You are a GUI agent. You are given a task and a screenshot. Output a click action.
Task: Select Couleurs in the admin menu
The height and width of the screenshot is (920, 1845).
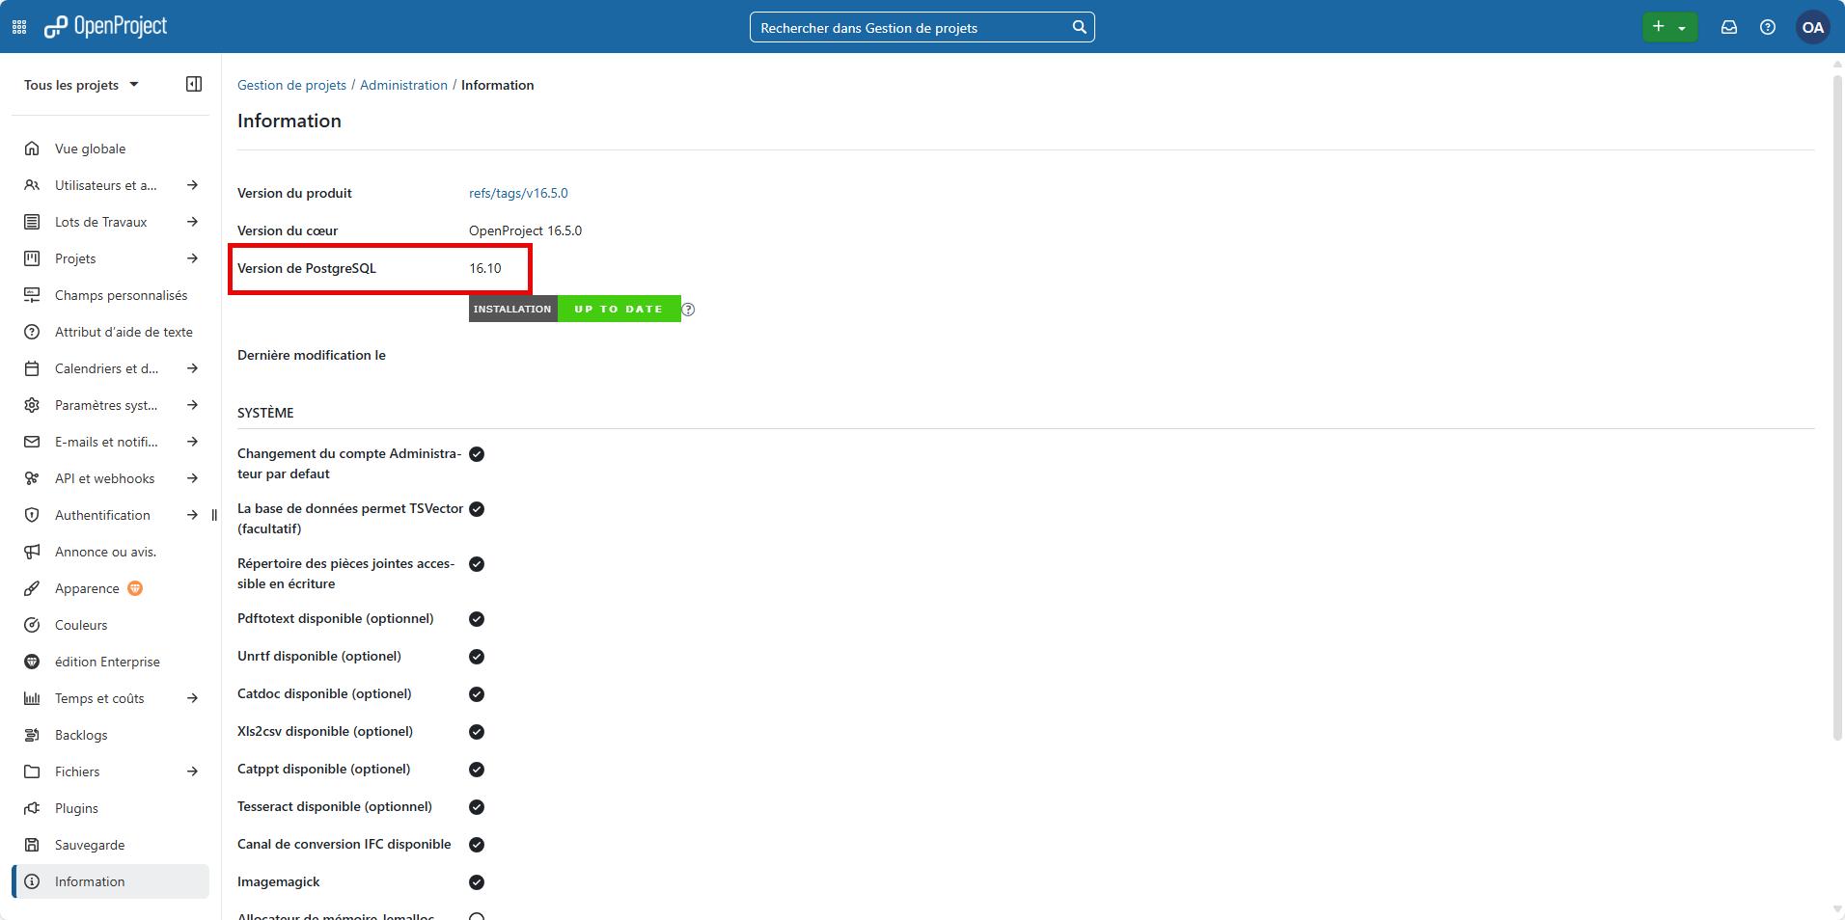81,625
